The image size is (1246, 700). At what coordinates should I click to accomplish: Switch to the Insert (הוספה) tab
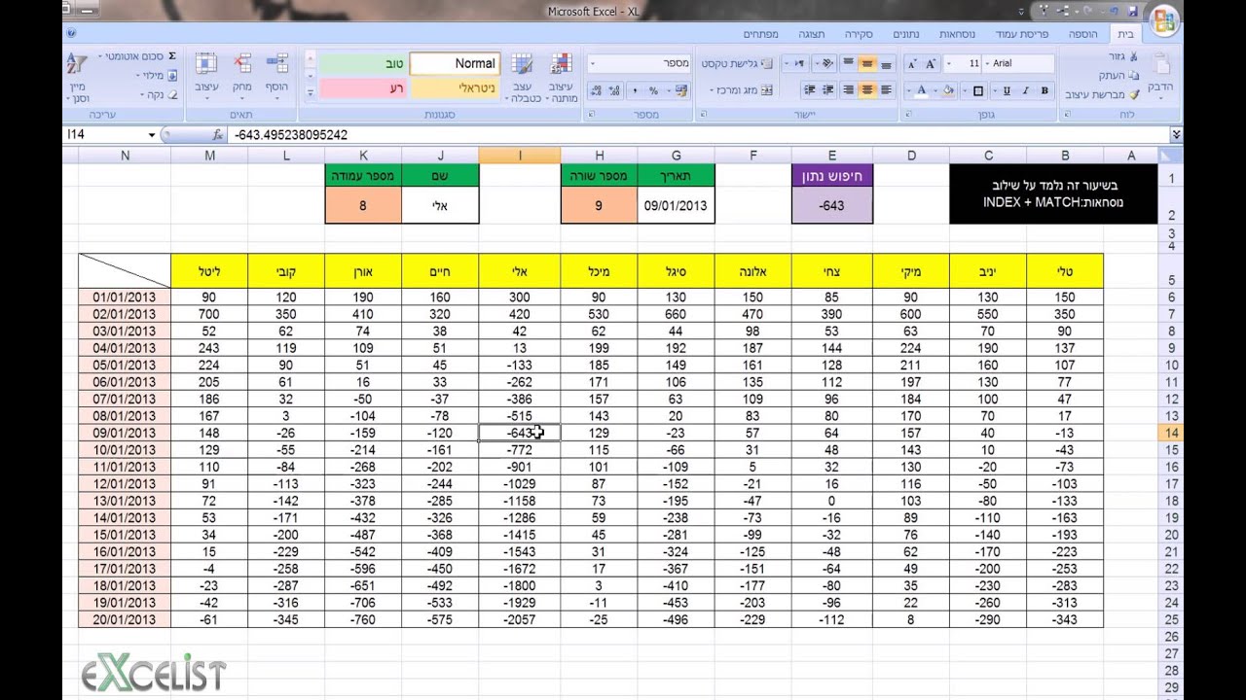tap(1082, 34)
